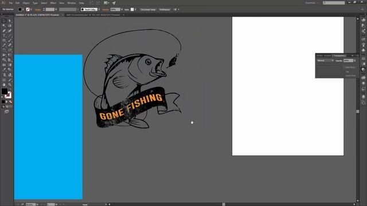Image resolution: width=367 pixels, height=206 pixels.
Task: Open the Effect menu
Action: click(53, 3)
